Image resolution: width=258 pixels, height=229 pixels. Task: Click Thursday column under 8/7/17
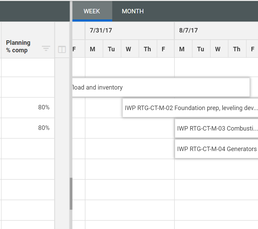coord(237,49)
